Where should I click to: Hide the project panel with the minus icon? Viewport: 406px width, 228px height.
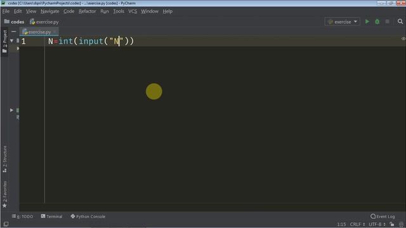click(14, 32)
